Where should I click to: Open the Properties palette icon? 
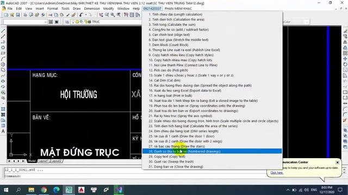(x=126, y=15)
